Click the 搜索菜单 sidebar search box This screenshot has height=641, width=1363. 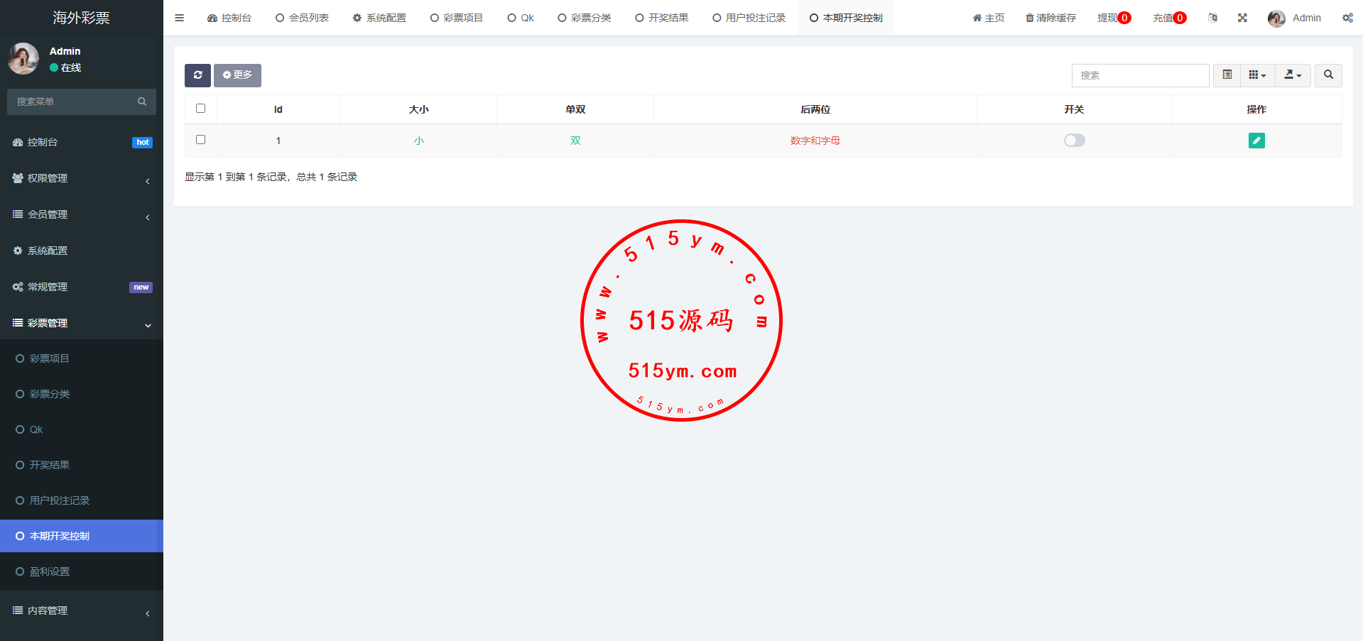(x=75, y=102)
